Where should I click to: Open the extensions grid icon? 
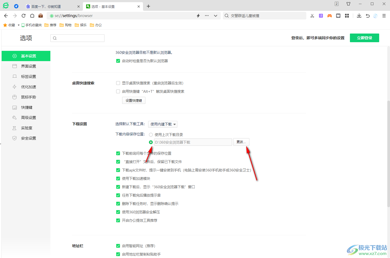[x=347, y=16]
